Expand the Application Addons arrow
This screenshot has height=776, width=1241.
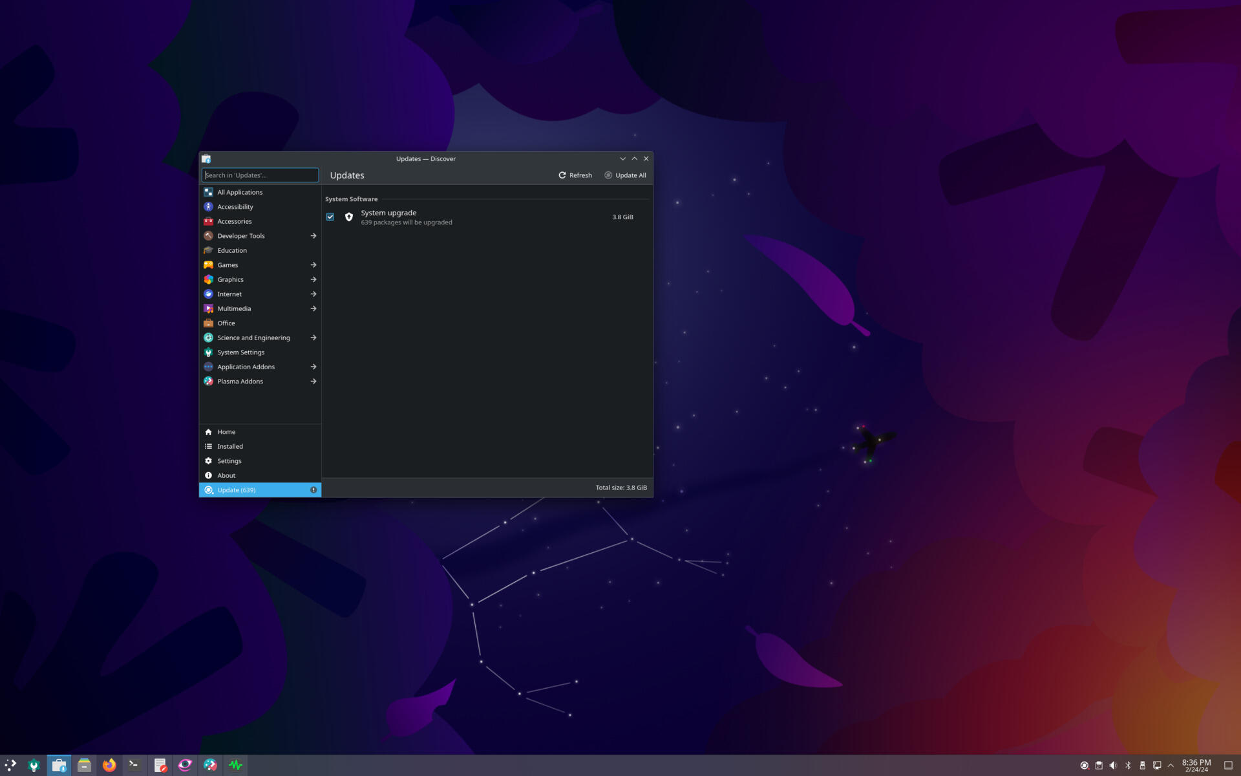(x=313, y=367)
